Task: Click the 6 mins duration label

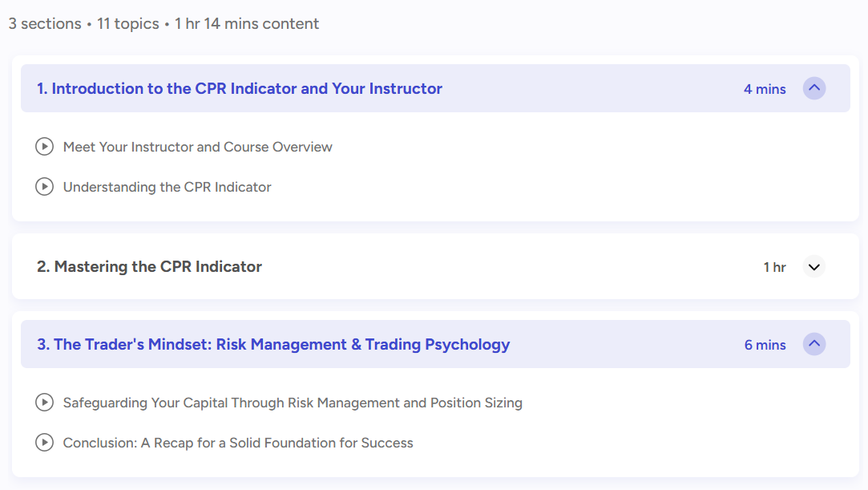Action: point(765,345)
